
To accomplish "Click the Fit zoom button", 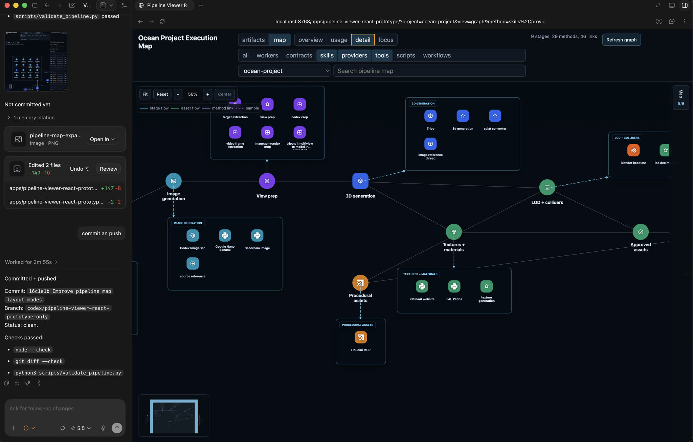I will (x=145, y=94).
